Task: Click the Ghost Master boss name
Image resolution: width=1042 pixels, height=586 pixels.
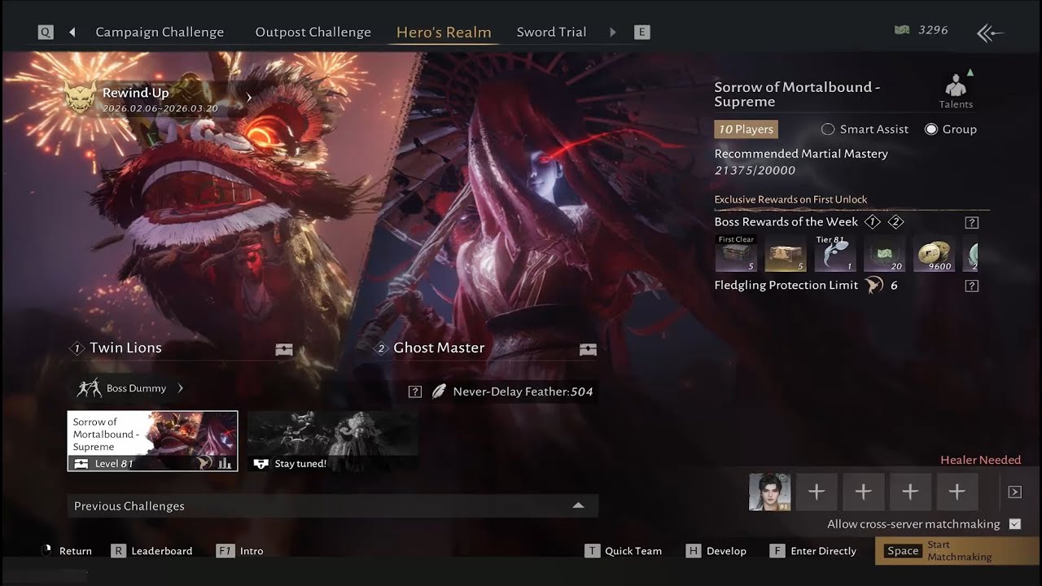Action: (x=439, y=348)
